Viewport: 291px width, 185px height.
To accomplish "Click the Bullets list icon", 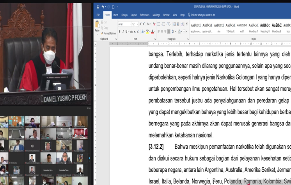I will [x=159, y=24].
